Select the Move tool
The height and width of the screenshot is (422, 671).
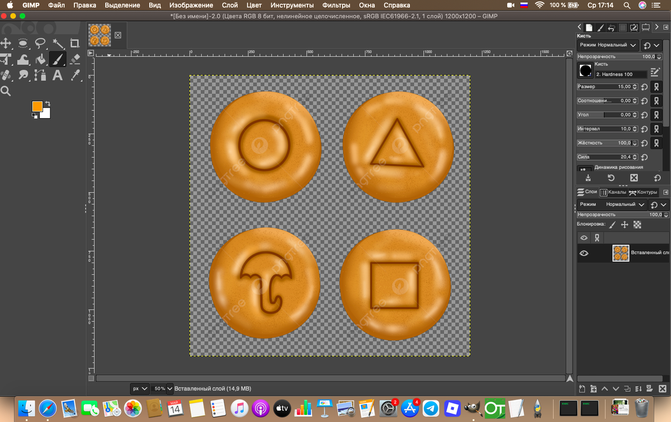click(6, 43)
